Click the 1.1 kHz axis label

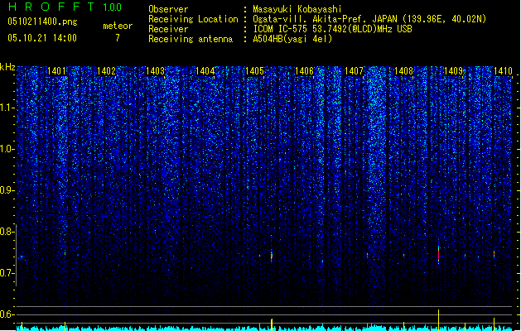[7, 108]
